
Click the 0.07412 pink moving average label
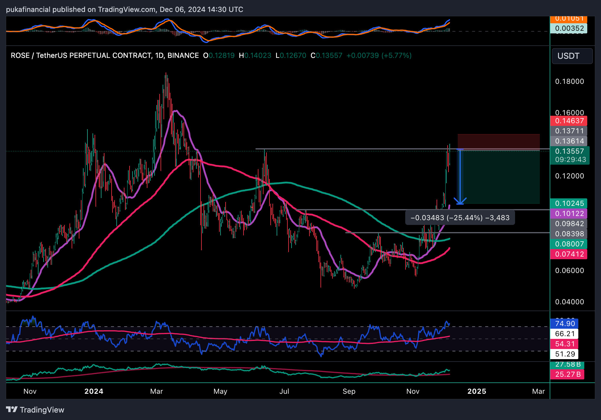(568, 254)
